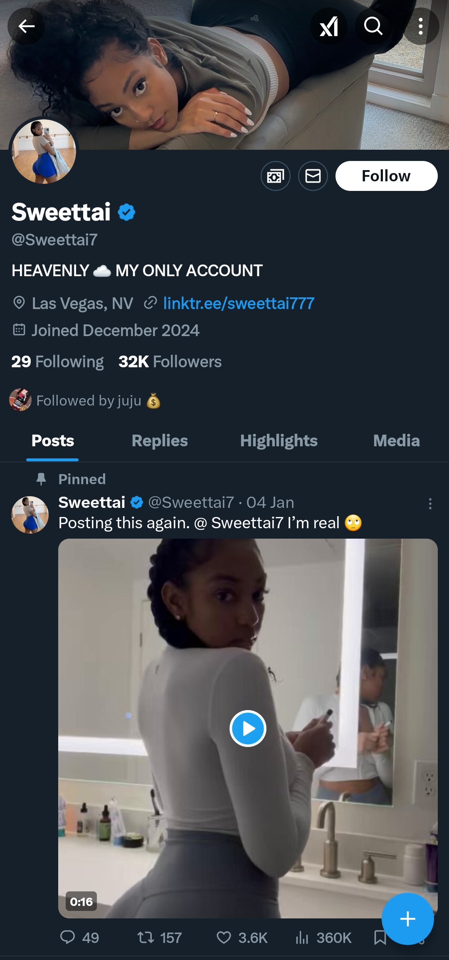Screen dimensions: 449x960
Task: Play the pinned video
Action: [248, 728]
